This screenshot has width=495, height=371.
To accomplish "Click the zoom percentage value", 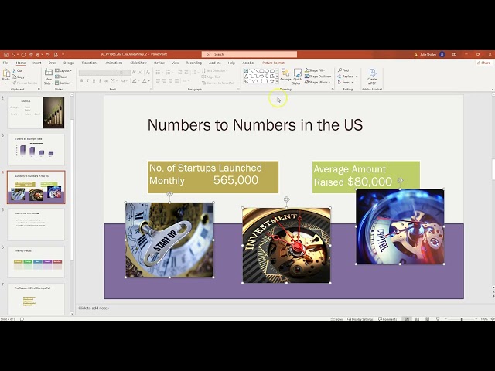I will 484,319.
